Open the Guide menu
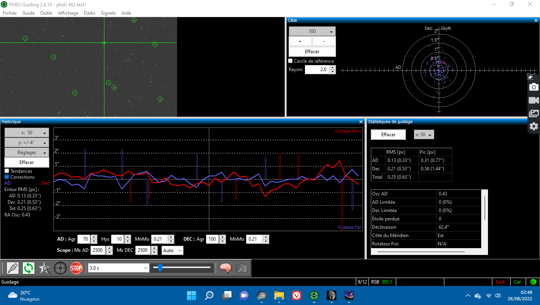 pyautogui.click(x=29, y=13)
